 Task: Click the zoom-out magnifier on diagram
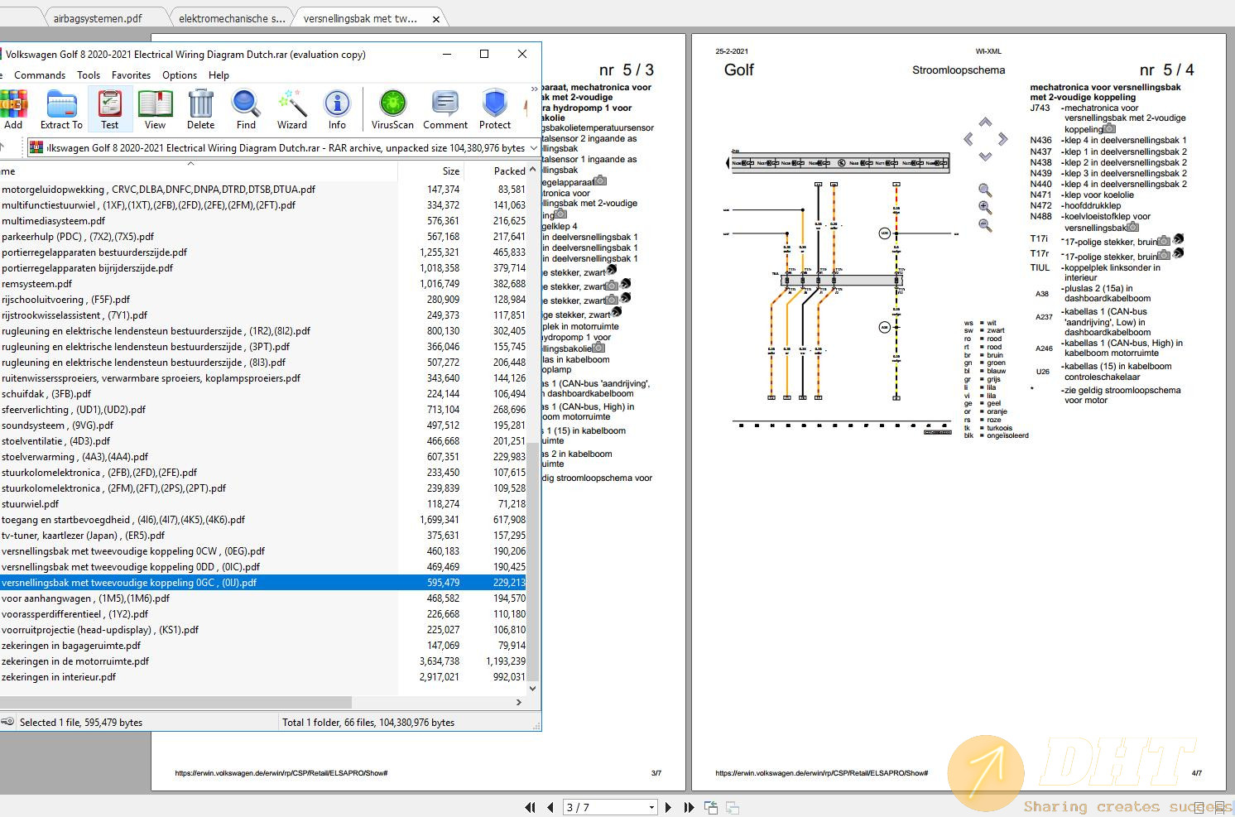(985, 225)
